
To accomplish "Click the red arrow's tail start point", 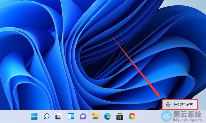I will pyautogui.click(x=111, y=35).
